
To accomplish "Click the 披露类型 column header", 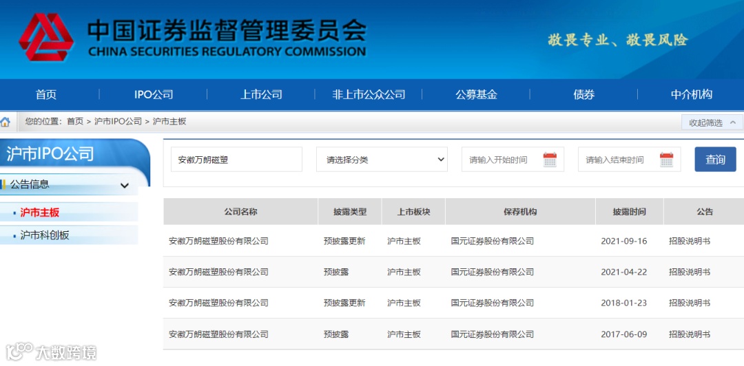I will coord(350,212).
